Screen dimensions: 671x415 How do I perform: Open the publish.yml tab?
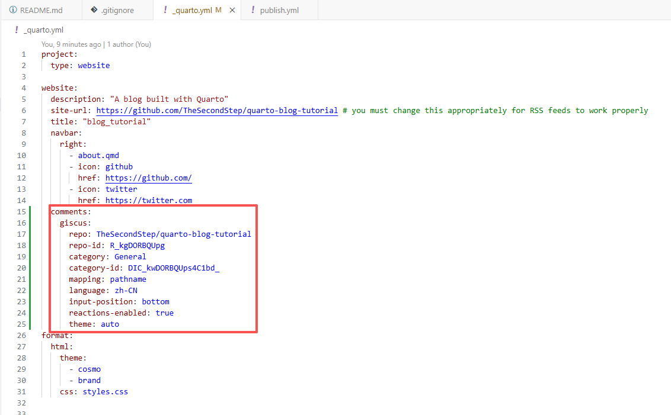point(279,10)
